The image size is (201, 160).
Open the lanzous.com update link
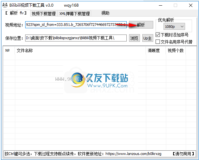(133, 154)
